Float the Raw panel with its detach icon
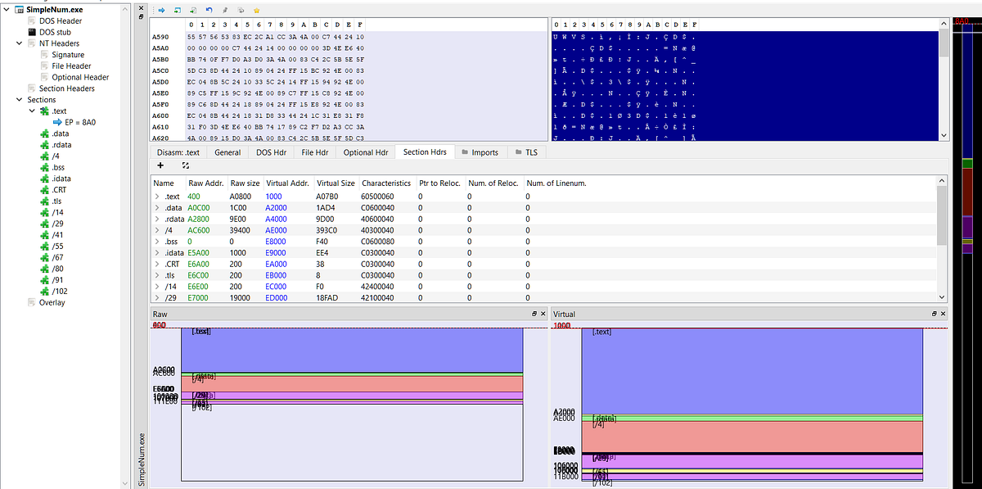Viewport: 982px width, 489px height. (534, 314)
